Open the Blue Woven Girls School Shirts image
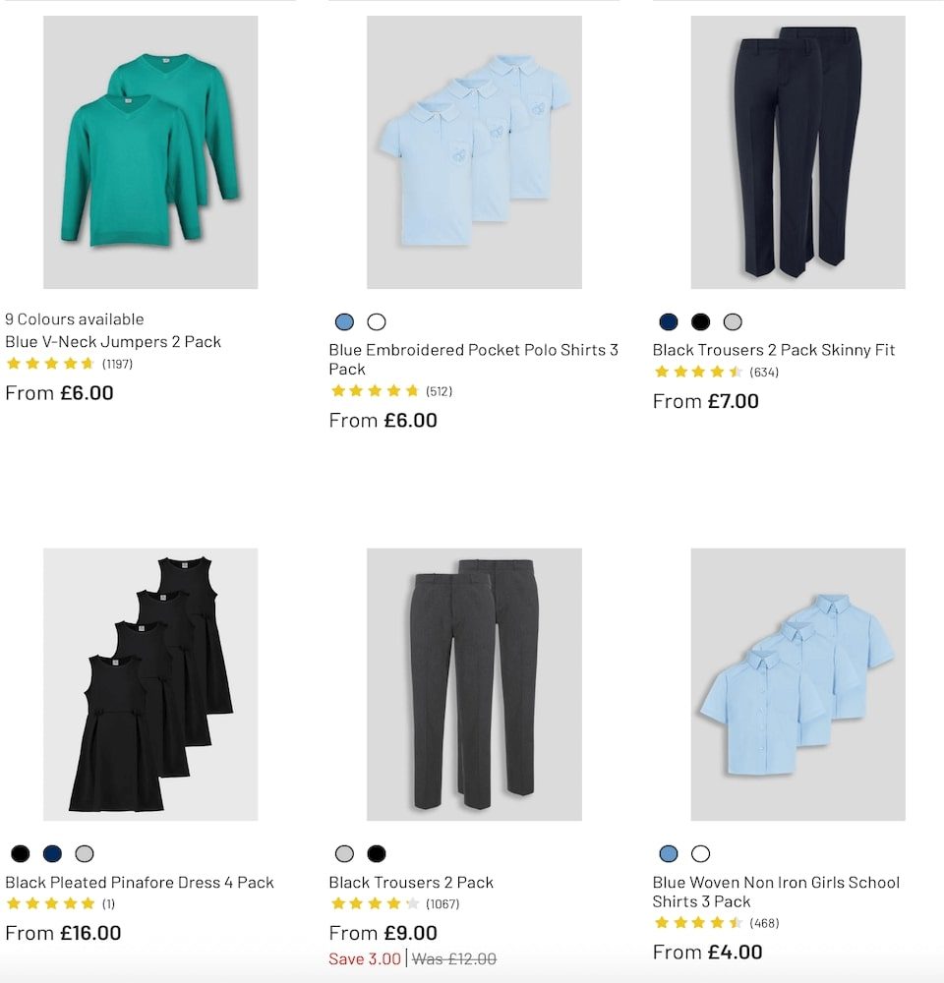Screen dimensions: 944x983 [797, 684]
